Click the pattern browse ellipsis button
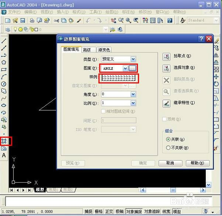222x216 pixels. tap(132, 68)
